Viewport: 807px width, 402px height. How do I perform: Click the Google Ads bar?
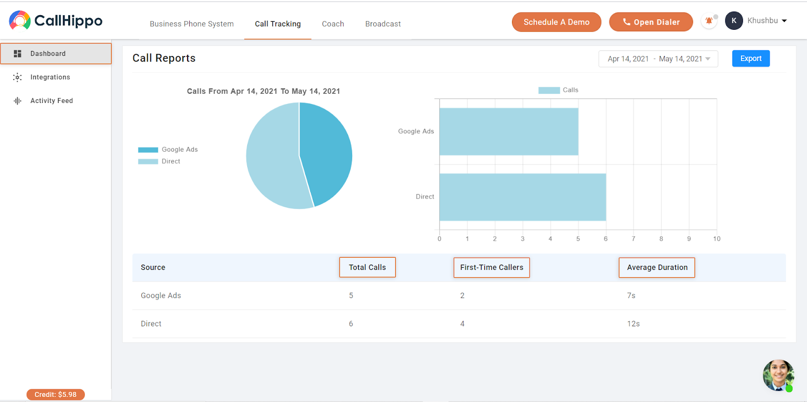(x=509, y=132)
